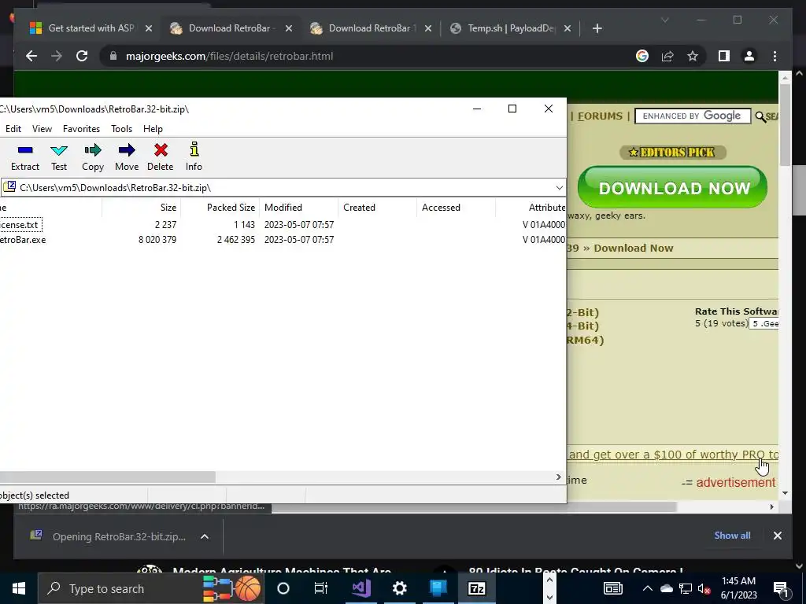Viewport: 806px width, 604px height.
Task: Click the Google search input field
Action: (x=693, y=116)
